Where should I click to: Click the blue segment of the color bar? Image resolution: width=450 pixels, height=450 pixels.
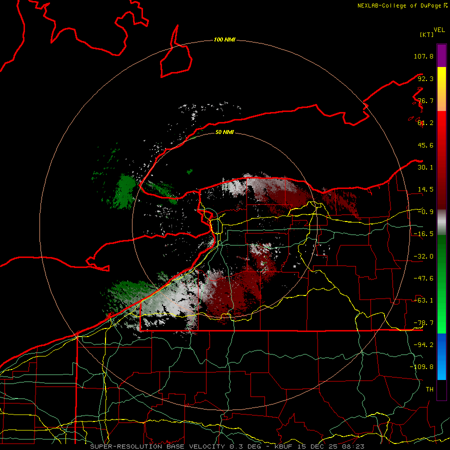(x=441, y=356)
